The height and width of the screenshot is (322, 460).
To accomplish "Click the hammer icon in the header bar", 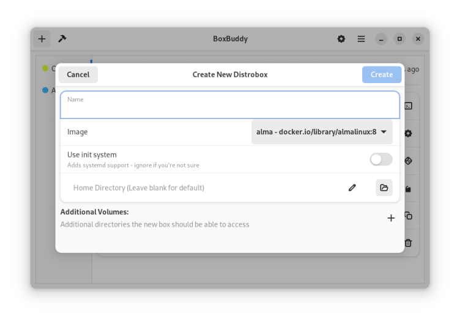I will 62,38.
